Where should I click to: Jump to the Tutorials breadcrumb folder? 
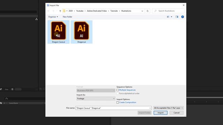[114, 11]
